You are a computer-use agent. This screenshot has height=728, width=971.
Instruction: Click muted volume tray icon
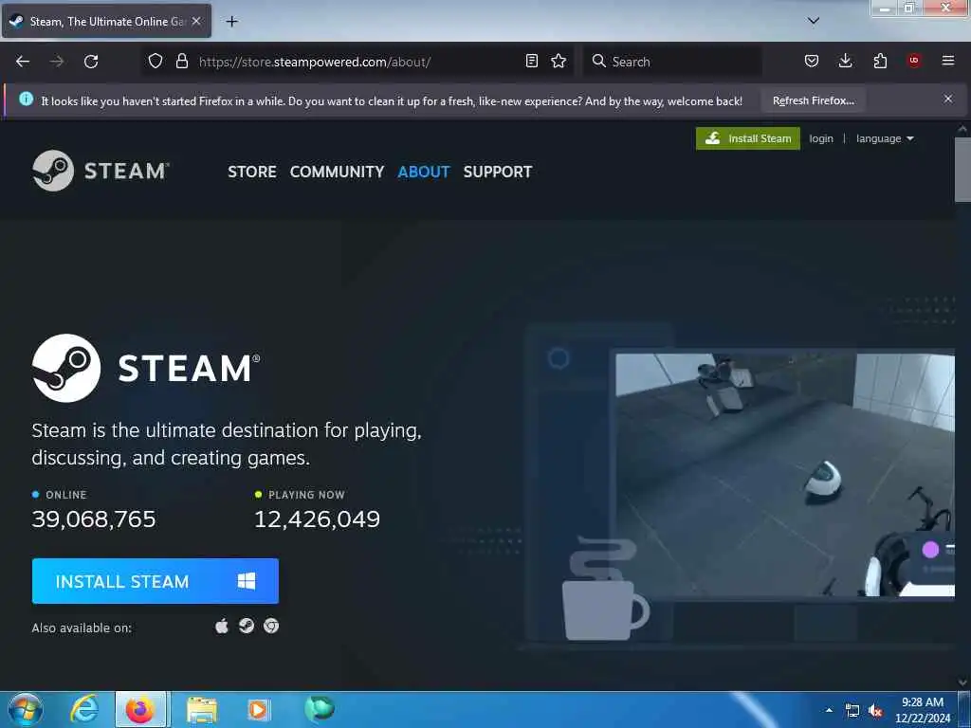(x=875, y=711)
